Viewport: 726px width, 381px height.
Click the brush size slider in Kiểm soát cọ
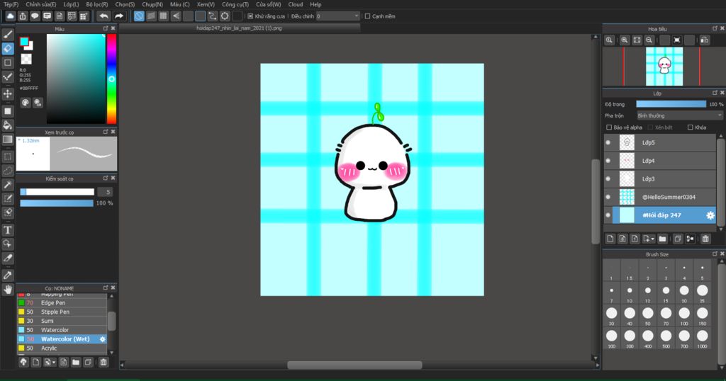57,192
